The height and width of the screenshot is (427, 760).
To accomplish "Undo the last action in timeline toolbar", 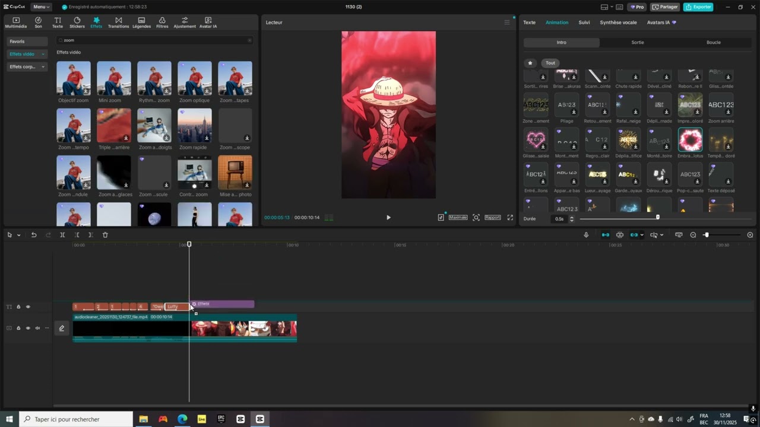I will point(34,235).
